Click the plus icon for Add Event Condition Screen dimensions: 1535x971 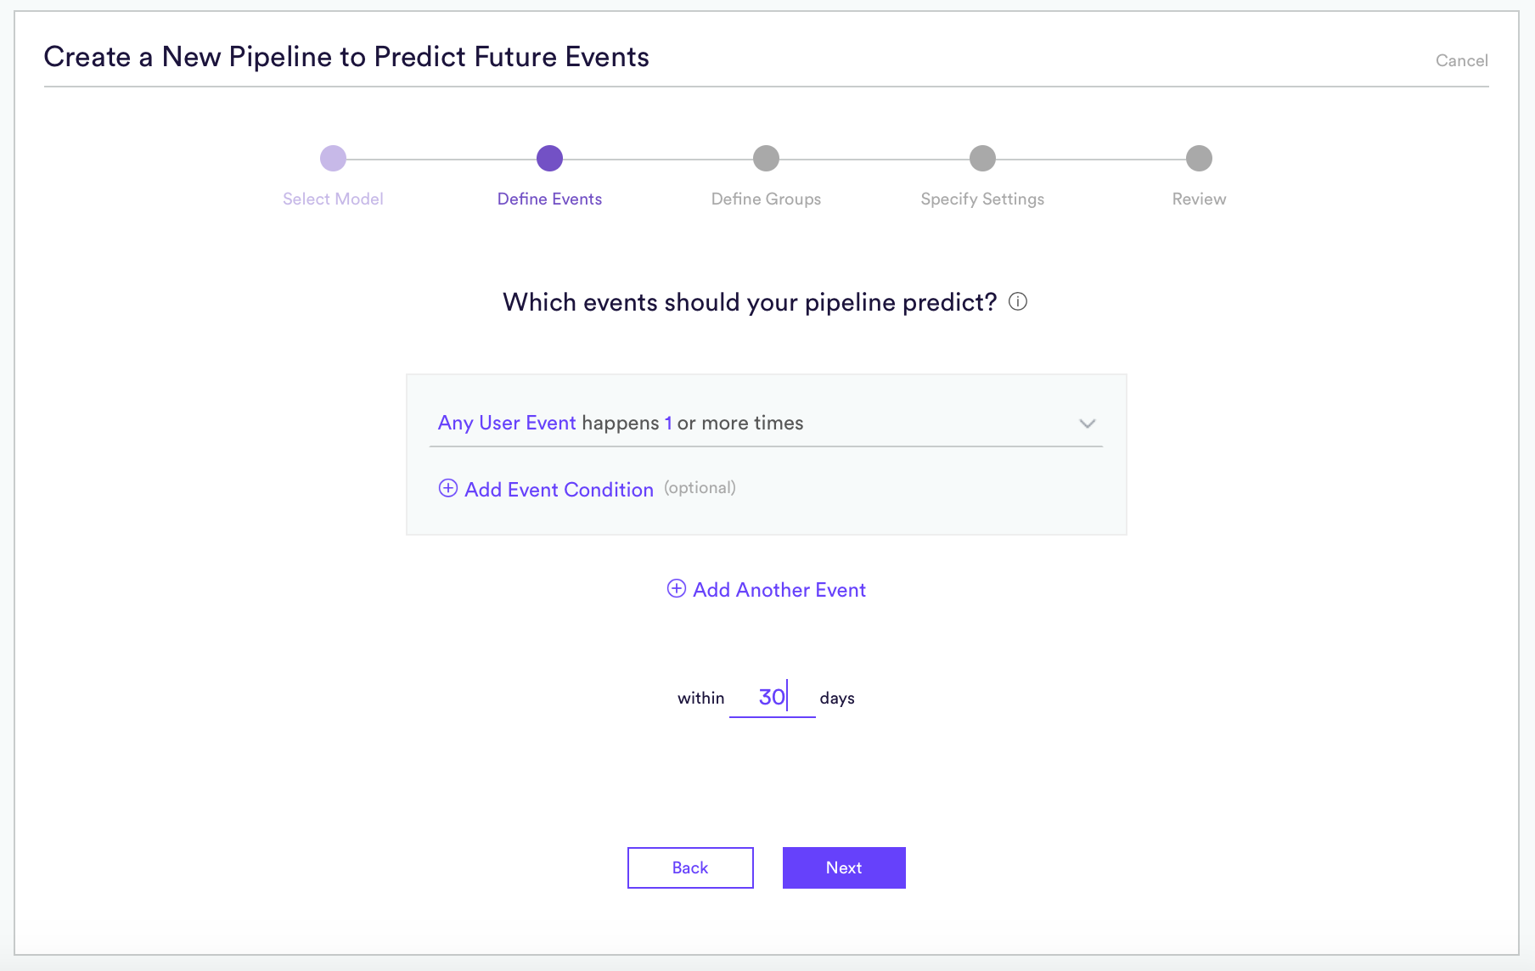[x=447, y=488]
